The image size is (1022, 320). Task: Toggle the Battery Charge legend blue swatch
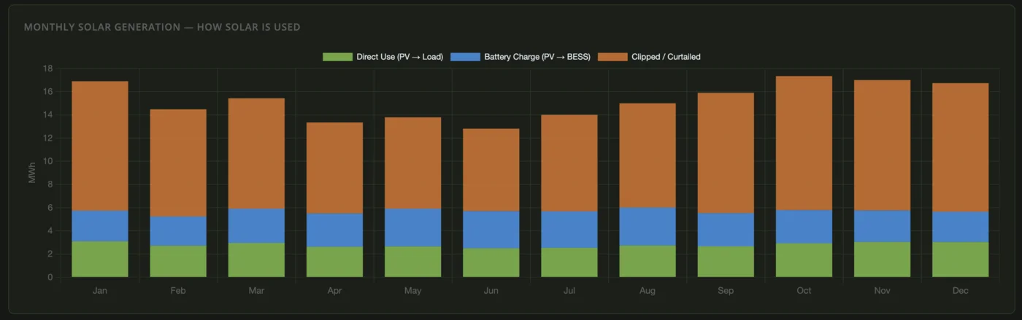[x=465, y=57]
